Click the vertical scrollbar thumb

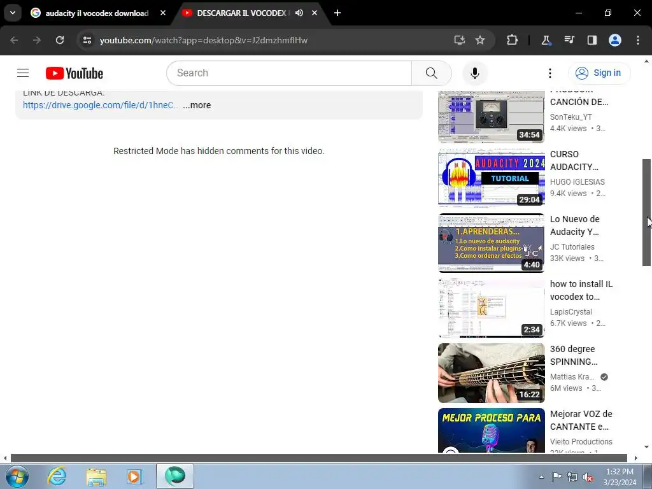(x=646, y=213)
